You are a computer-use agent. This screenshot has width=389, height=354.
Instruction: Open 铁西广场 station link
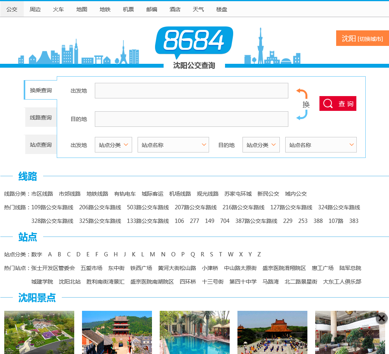[141, 268]
